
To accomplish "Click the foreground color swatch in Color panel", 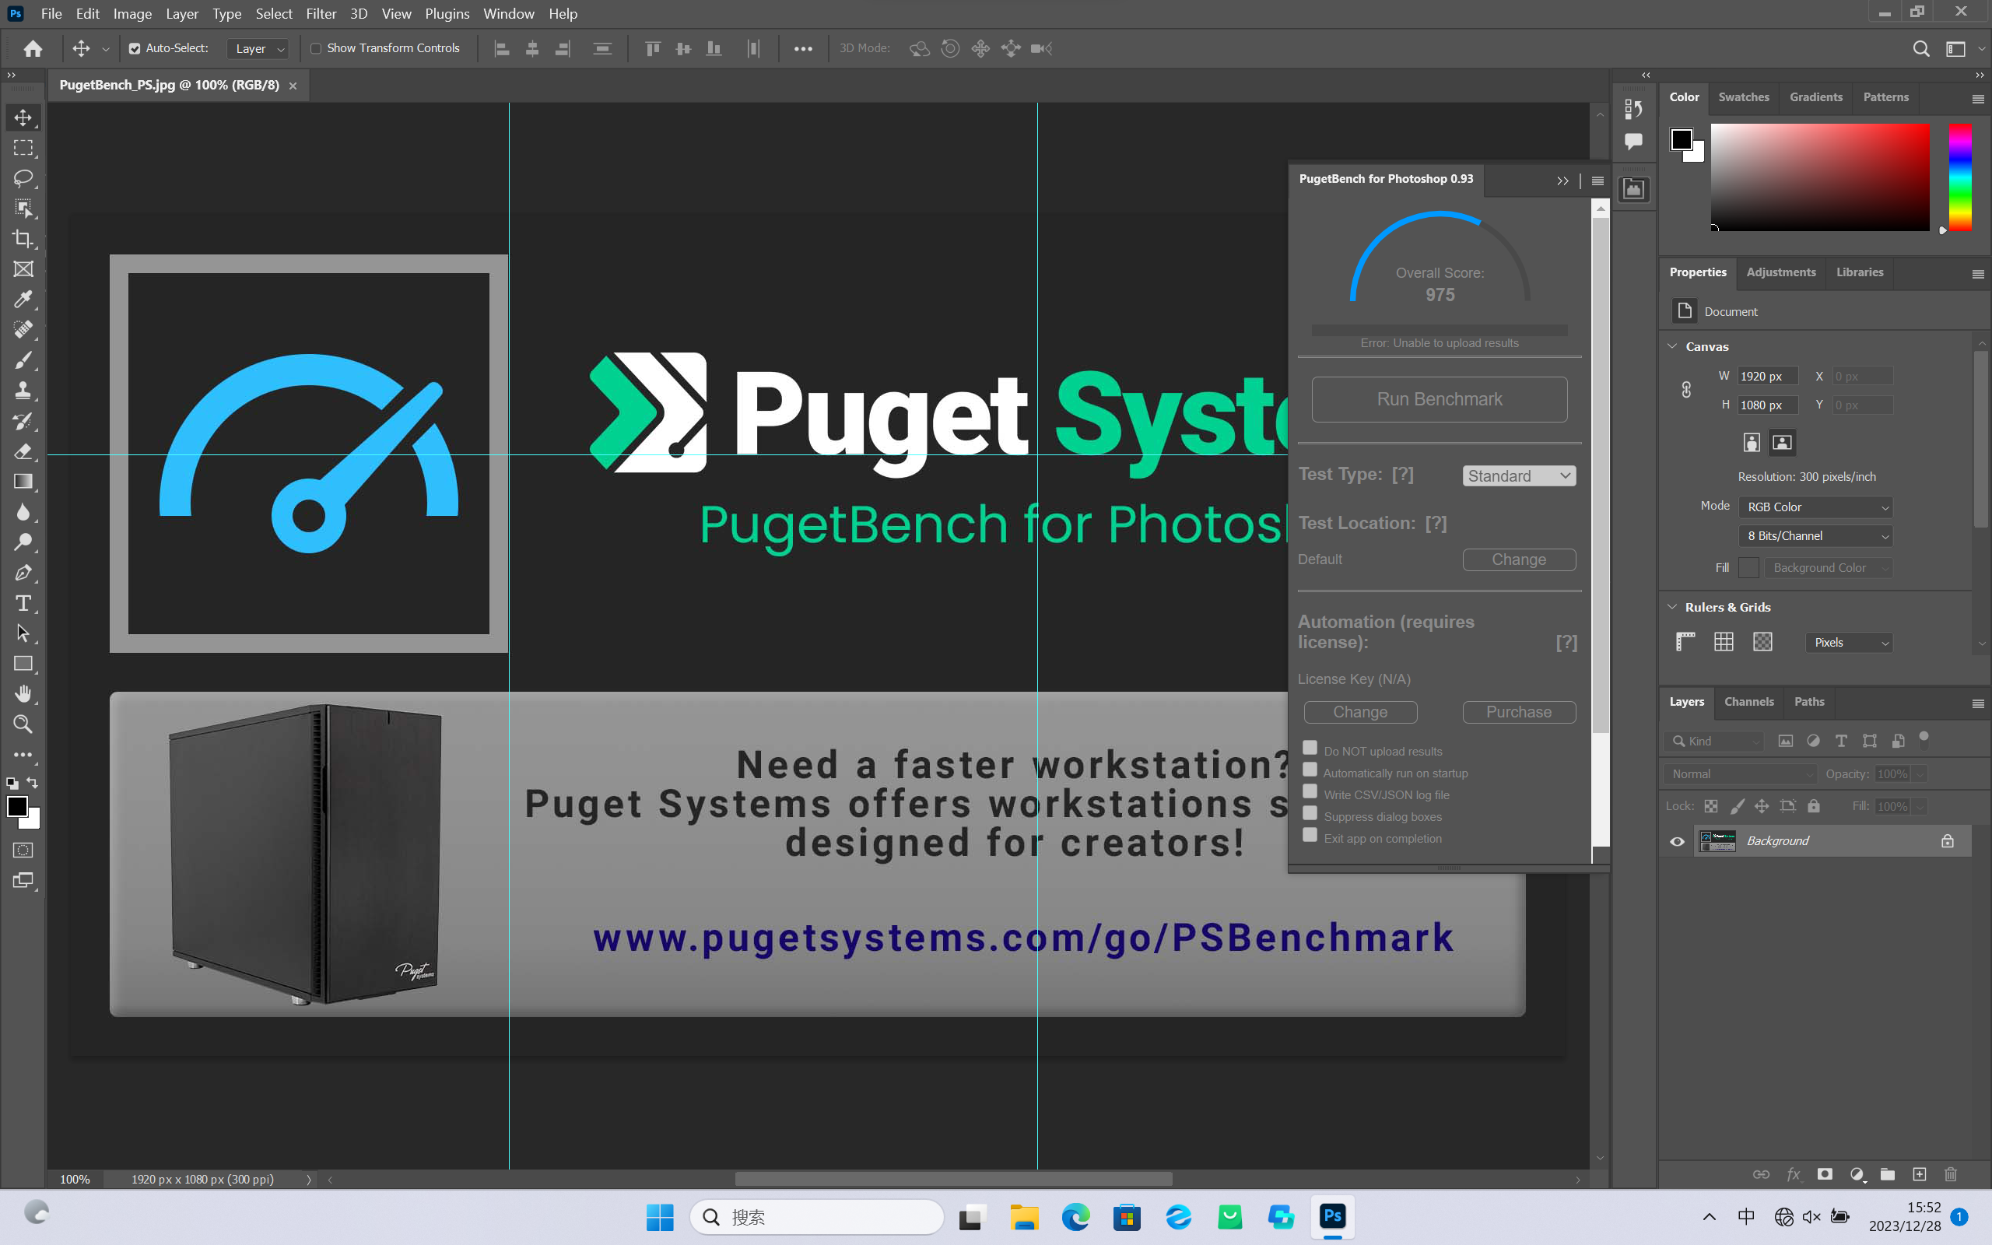I will (x=1681, y=139).
